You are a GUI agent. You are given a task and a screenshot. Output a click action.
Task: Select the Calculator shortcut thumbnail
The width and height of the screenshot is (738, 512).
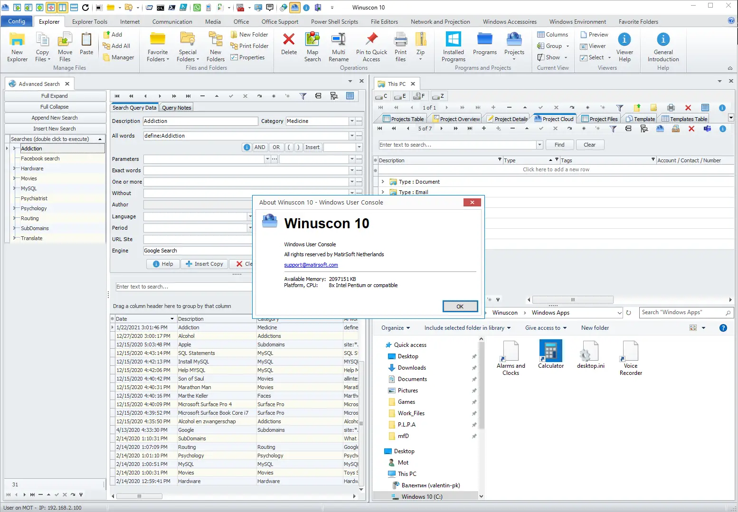coord(551,354)
